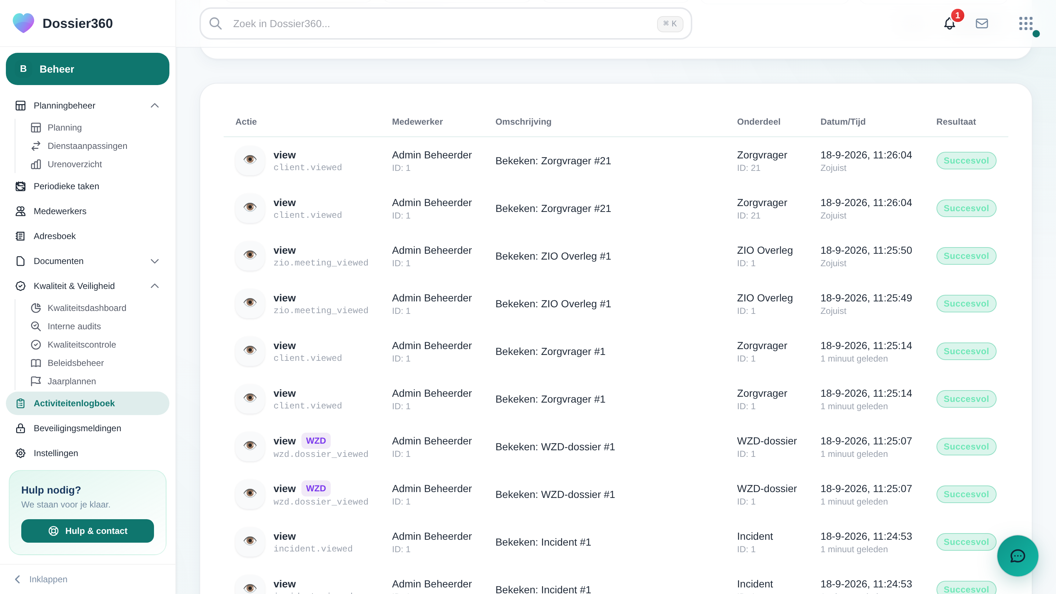Open the chat bubble widget
1056x594 pixels.
pyautogui.click(x=1017, y=556)
